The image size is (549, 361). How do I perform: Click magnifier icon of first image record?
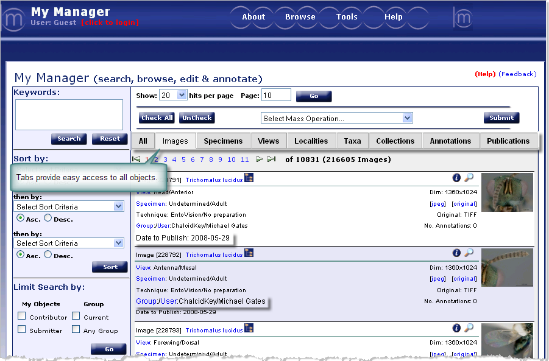[x=469, y=177]
